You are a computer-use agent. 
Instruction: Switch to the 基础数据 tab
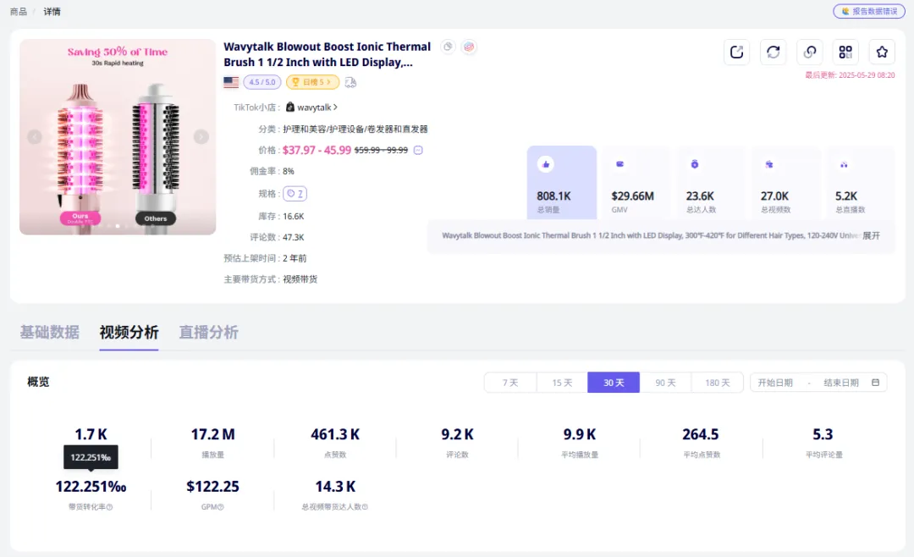tap(50, 333)
